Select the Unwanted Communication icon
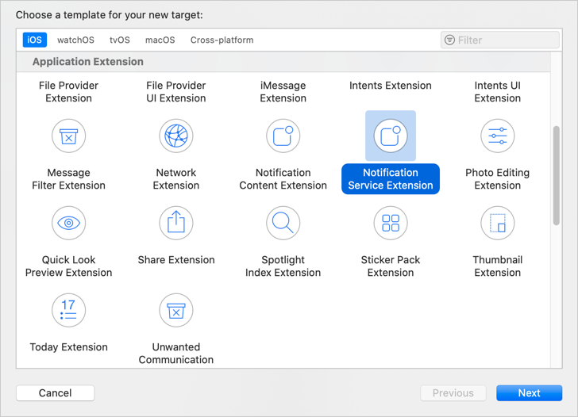Image resolution: width=578 pixels, height=417 pixels. [x=175, y=310]
